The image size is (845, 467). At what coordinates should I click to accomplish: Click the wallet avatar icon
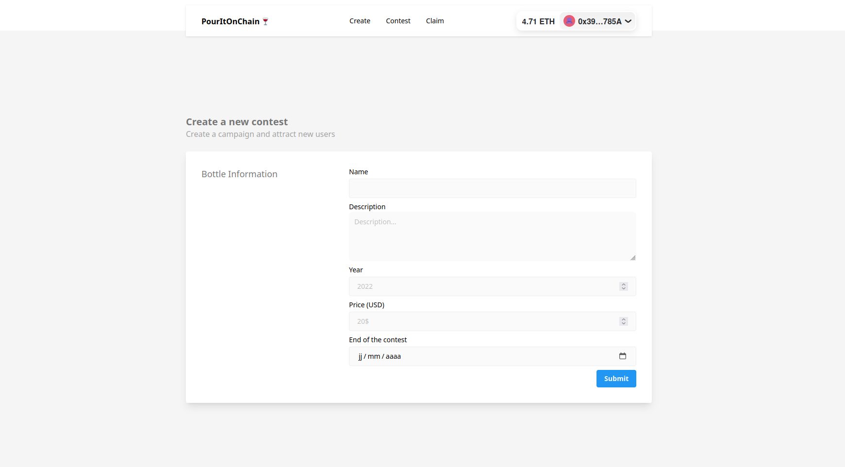pos(569,21)
